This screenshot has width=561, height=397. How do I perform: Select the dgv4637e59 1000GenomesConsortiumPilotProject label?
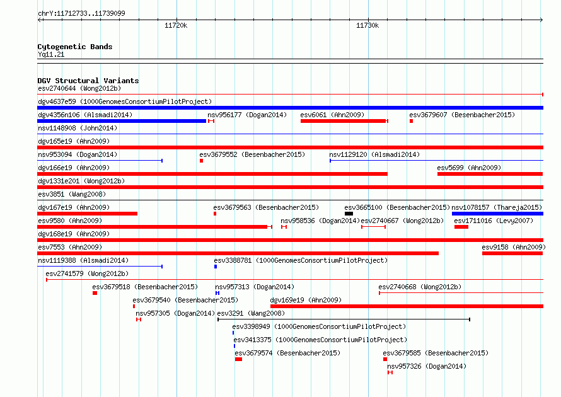click(125, 101)
